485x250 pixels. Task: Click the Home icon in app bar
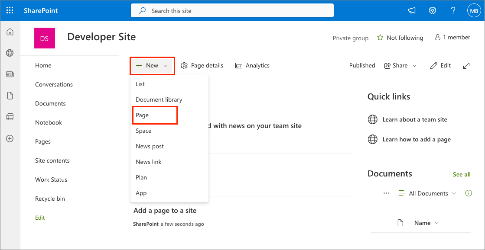(x=10, y=32)
